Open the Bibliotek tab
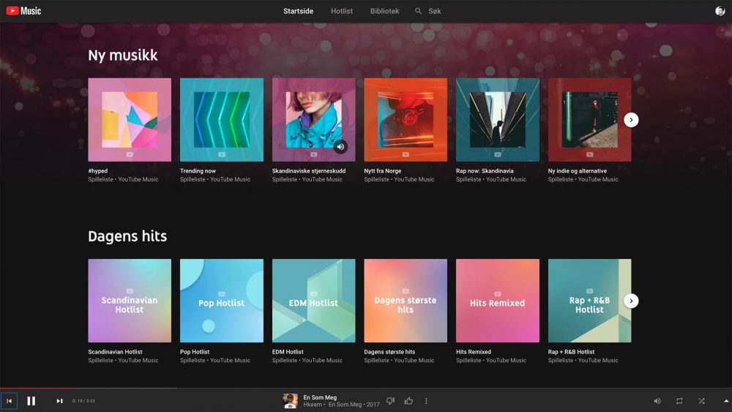This screenshot has height=412, width=732. 384,11
